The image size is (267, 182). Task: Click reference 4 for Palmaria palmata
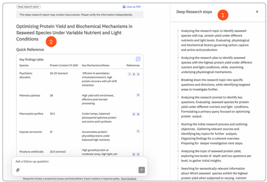click(138, 95)
